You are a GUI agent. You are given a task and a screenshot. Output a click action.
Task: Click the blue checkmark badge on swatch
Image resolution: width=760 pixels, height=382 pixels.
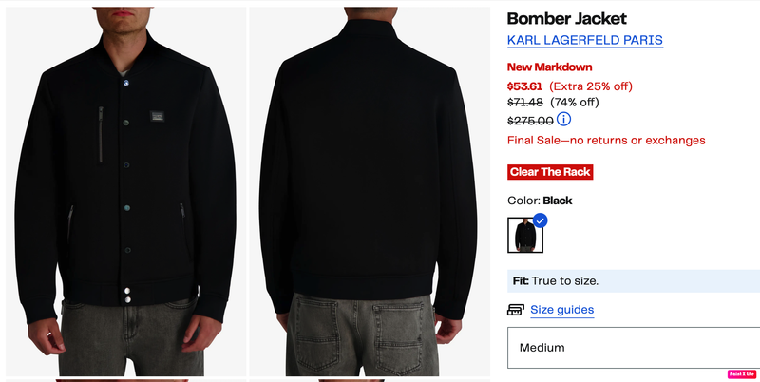pyautogui.click(x=540, y=220)
